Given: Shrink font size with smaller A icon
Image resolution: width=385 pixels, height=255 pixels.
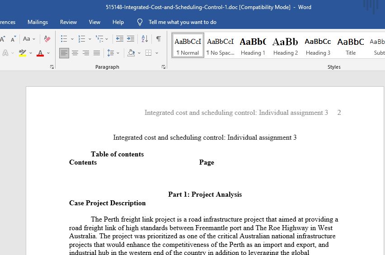Looking at the screenshot, I should point(13,39).
